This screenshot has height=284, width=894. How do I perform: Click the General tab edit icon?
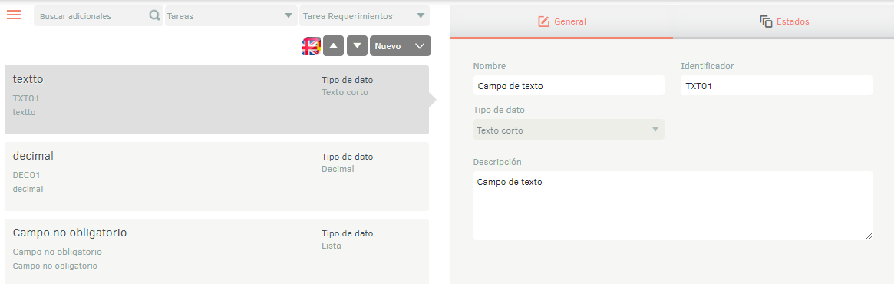543,21
